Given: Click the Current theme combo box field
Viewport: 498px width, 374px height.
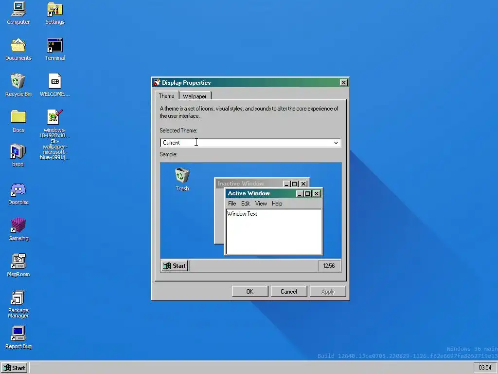Looking at the screenshot, I should [250, 143].
